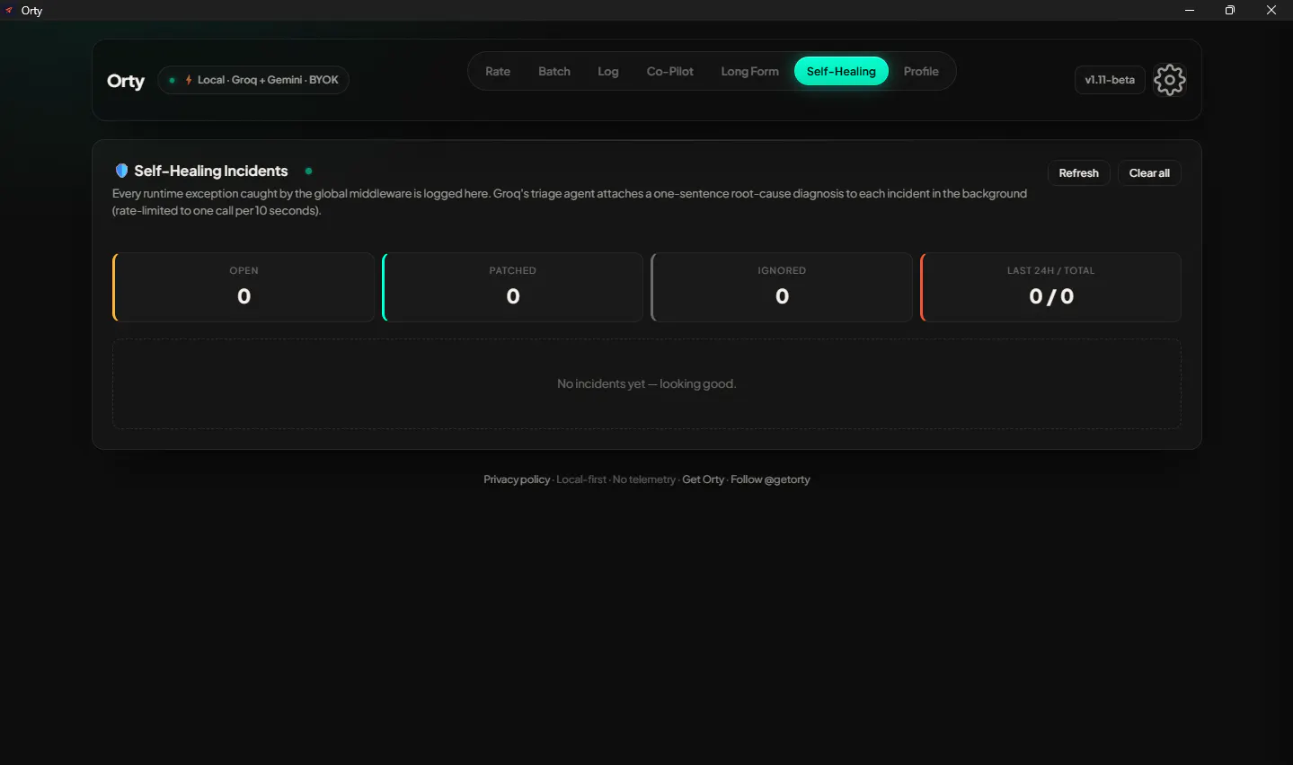
Task: Click the Local · Groq + Gemini · BYOK badge
Action: pos(253,80)
